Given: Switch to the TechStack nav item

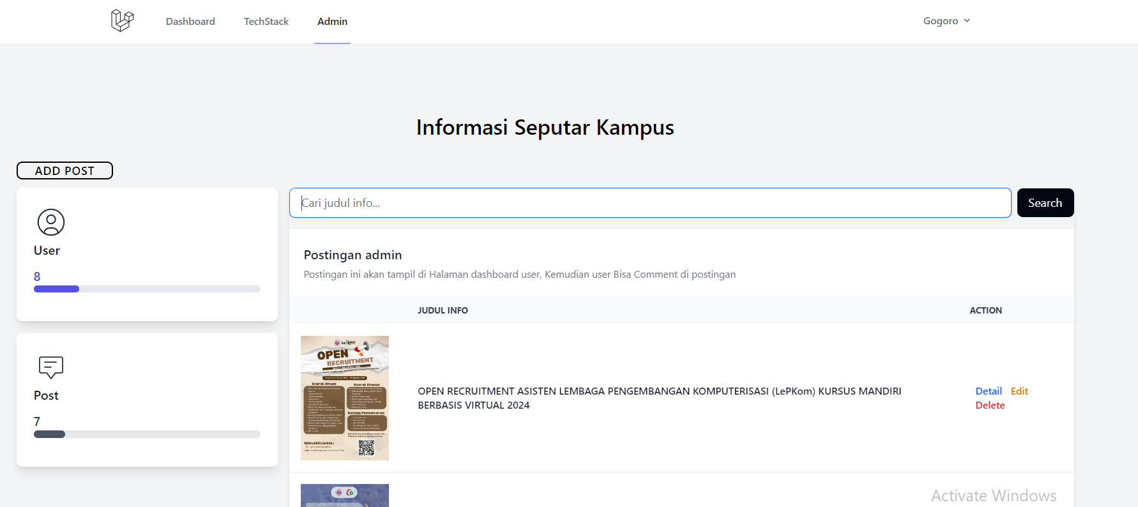Looking at the screenshot, I should (266, 21).
